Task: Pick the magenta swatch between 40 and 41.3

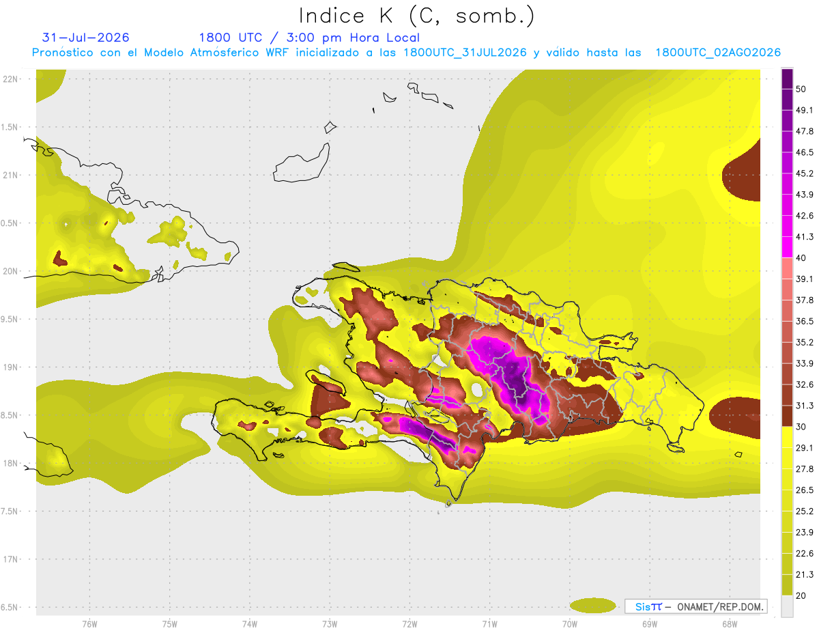Action: pyautogui.click(x=788, y=247)
